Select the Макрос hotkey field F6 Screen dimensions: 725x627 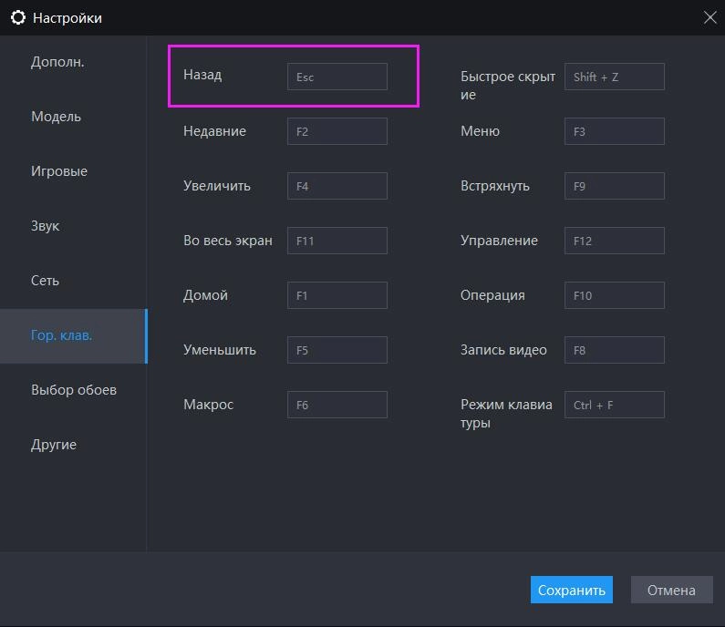point(337,405)
